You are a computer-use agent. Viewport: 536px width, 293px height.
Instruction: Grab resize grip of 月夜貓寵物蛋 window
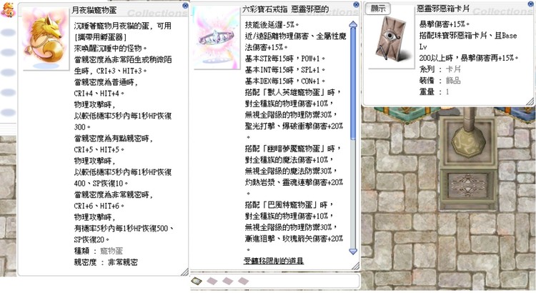coord(184,272)
